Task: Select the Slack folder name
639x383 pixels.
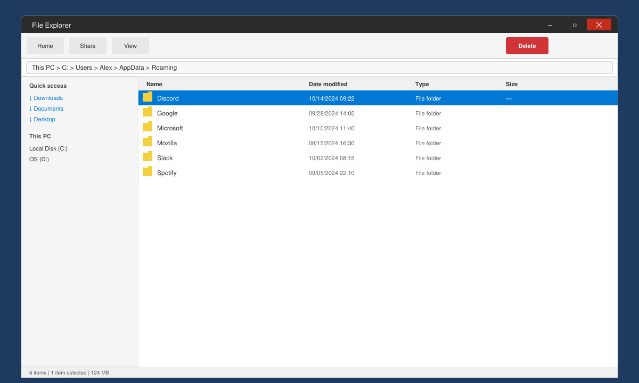Action: click(x=165, y=158)
